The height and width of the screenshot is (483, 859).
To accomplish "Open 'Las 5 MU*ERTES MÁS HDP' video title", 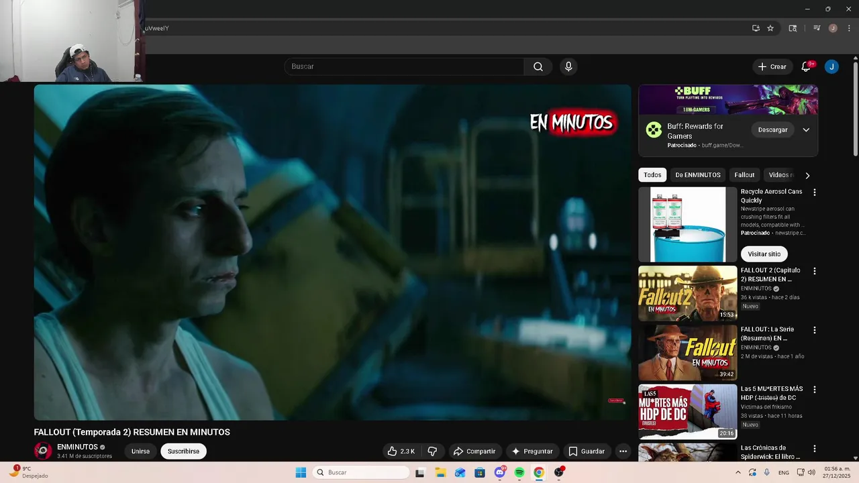I will pos(772,393).
